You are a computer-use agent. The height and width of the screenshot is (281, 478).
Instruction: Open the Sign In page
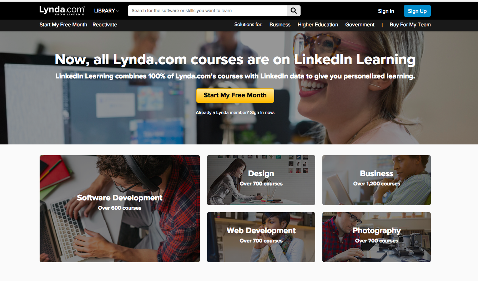pyautogui.click(x=386, y=11)
